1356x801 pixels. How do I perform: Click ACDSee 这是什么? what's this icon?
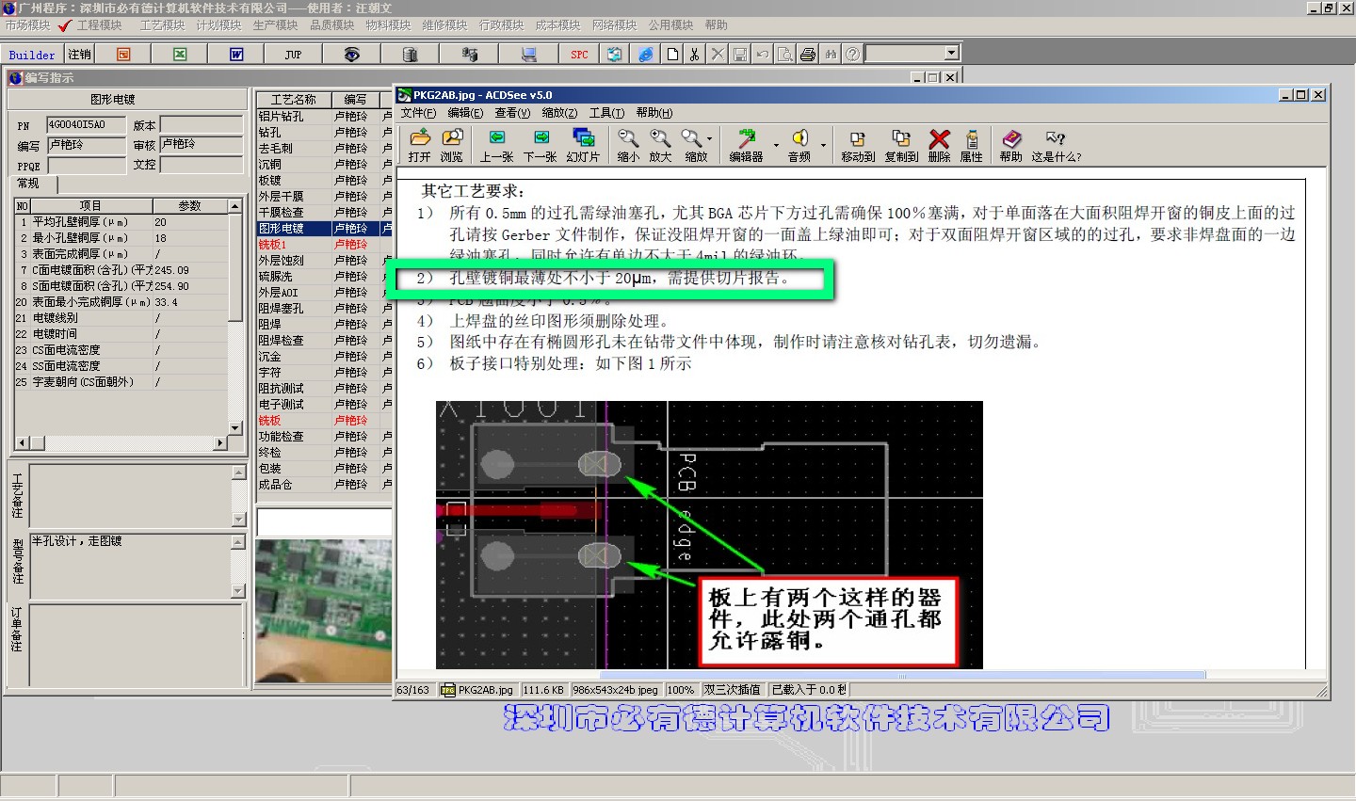pyautogui.click(x=1056, y=146)
